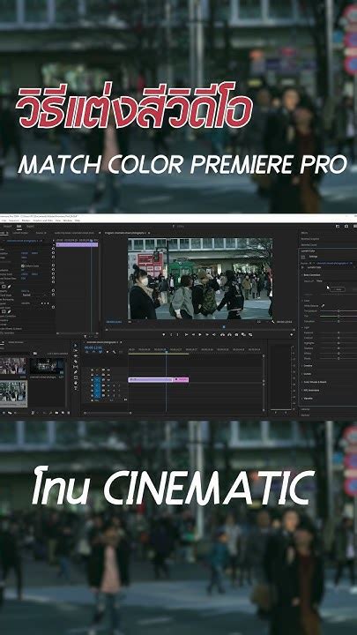The height and width of the screenshot is (635, 357).
Task: Open the Essential Sound panel
Action: click(309, 245)
